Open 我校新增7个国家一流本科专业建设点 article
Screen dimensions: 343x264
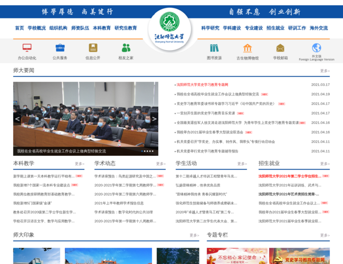tap(42, 185)
